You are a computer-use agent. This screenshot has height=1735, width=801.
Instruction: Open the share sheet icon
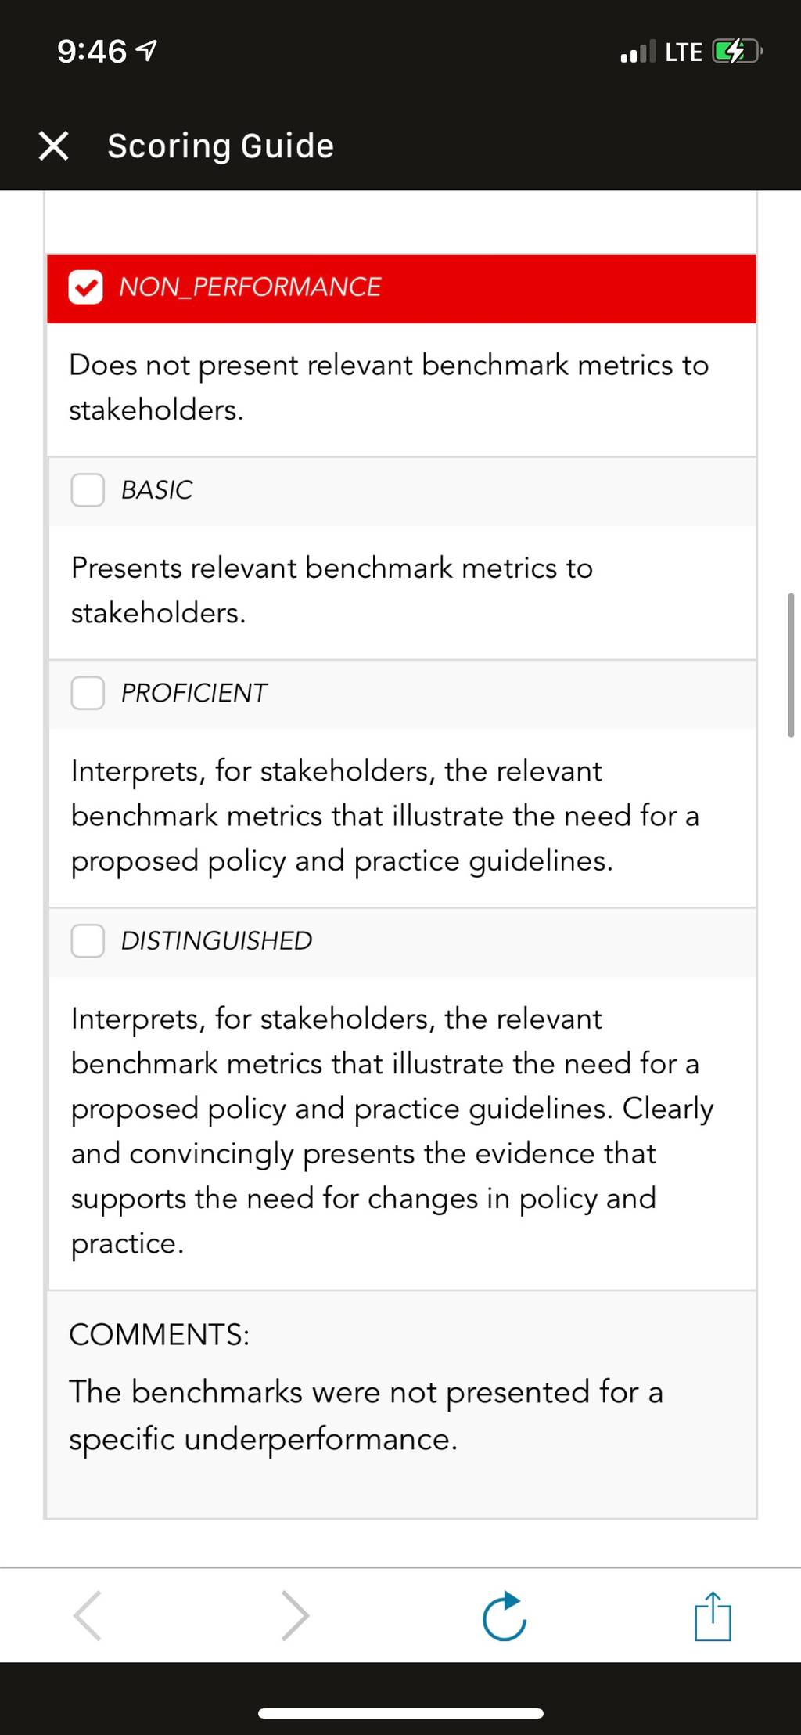[713, 1615]
